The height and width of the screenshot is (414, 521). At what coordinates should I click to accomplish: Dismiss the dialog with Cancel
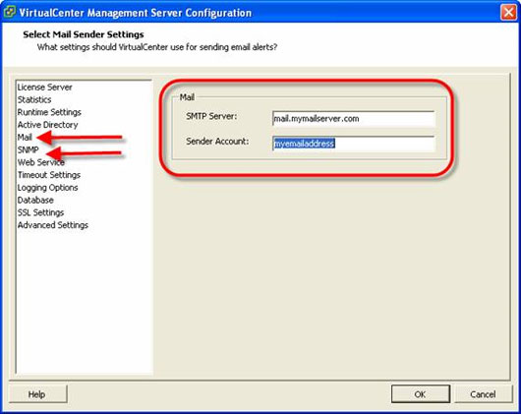[483, 394]
